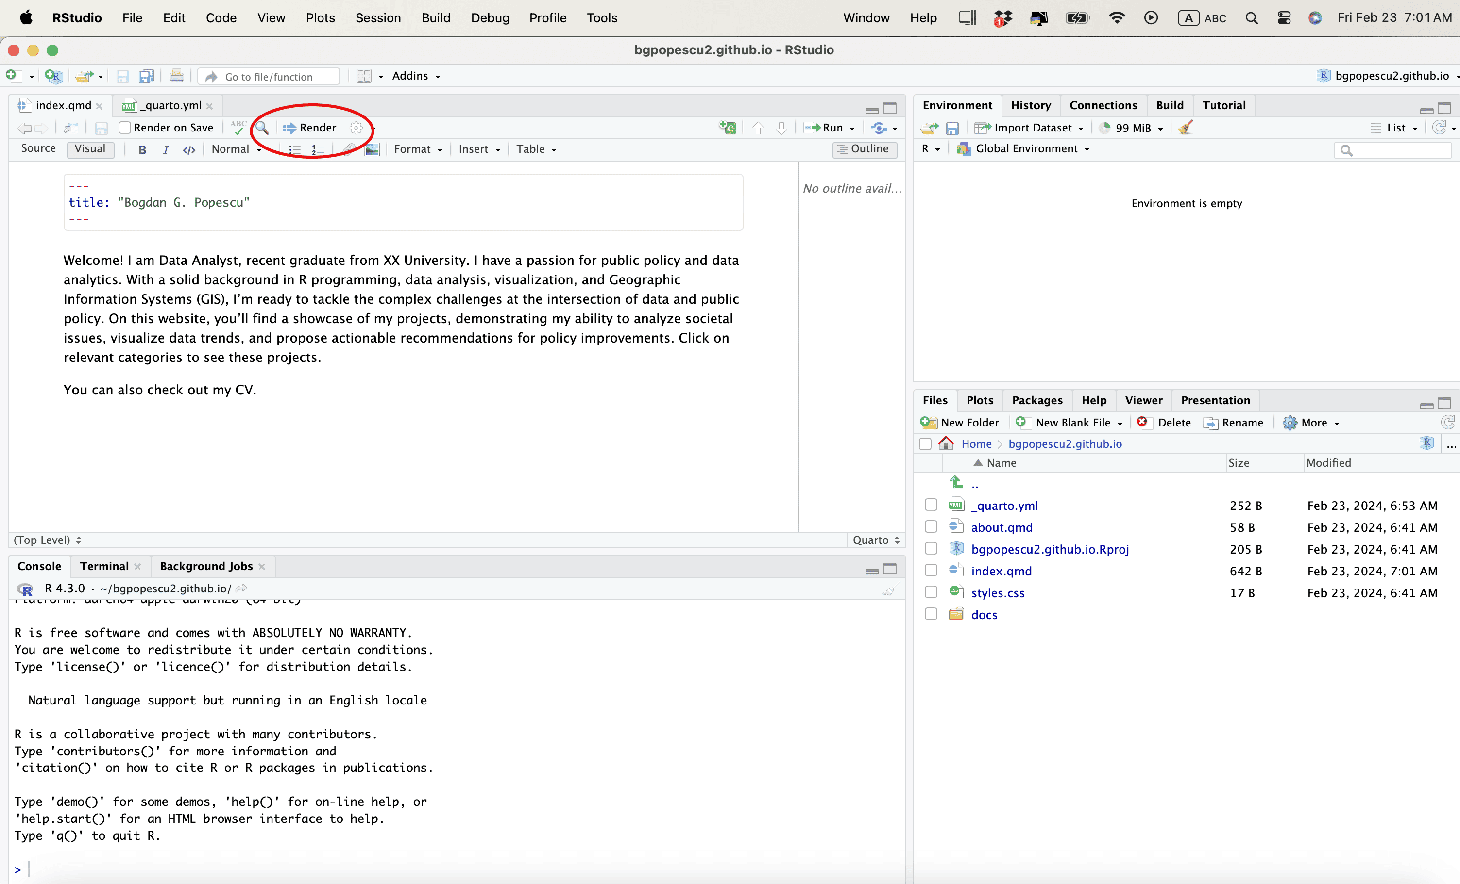The image size is (1460, 884).
Task: Click the Italic formatting icon
Action: (x=165, y=150)
